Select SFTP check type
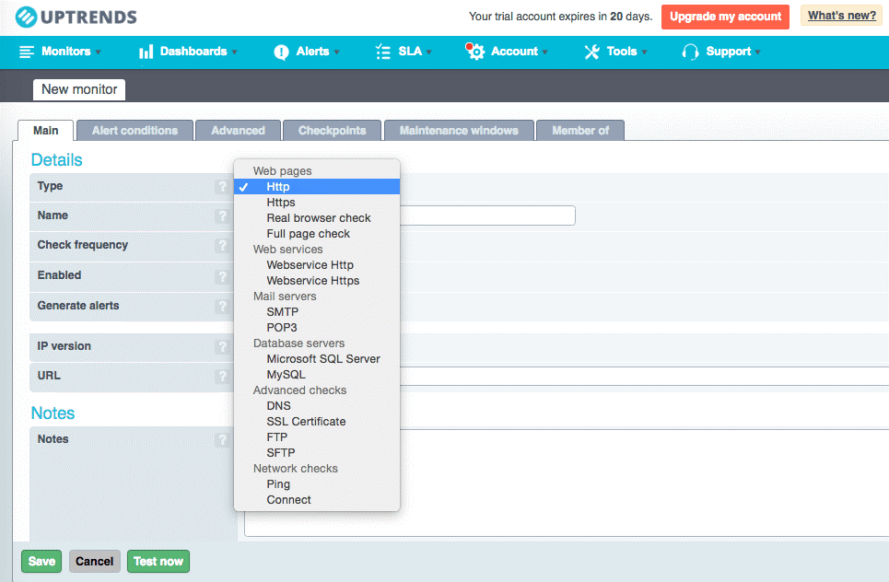Screen dimensions: 889x582 pyautogui.click(x=317, y=453)
